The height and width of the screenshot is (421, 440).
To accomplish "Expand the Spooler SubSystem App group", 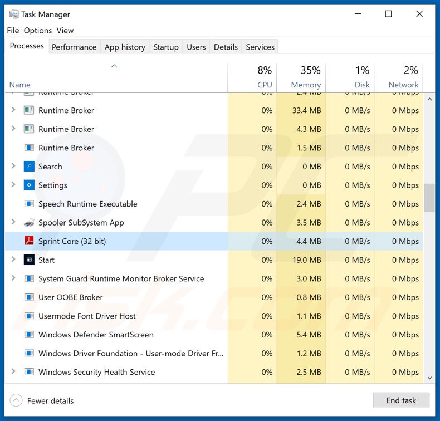I will coord(13,222).
